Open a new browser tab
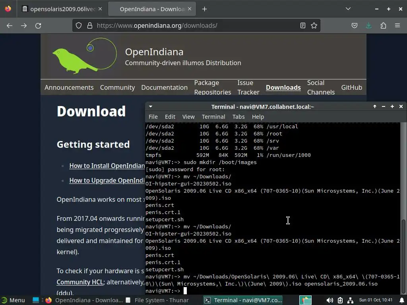This screenshot has width=407, height=305. [x=205, y=9]
